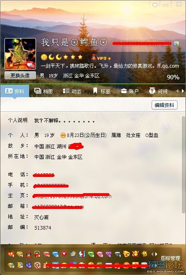Image resolution: width=186 pixels, height=275 pixels.
Task: Click the small image icon beside the redacted number
Action: pos(177,44)
